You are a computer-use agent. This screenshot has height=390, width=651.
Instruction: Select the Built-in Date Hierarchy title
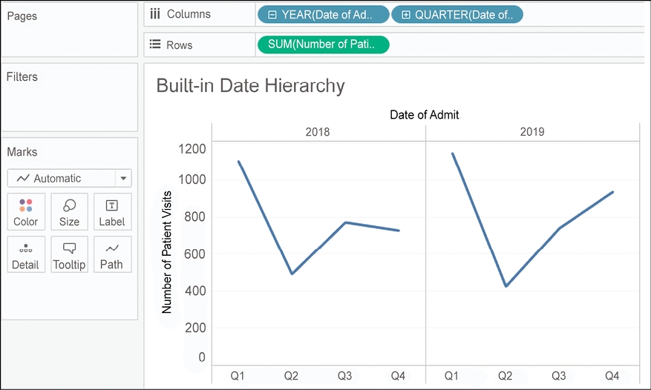pos(250,86)
